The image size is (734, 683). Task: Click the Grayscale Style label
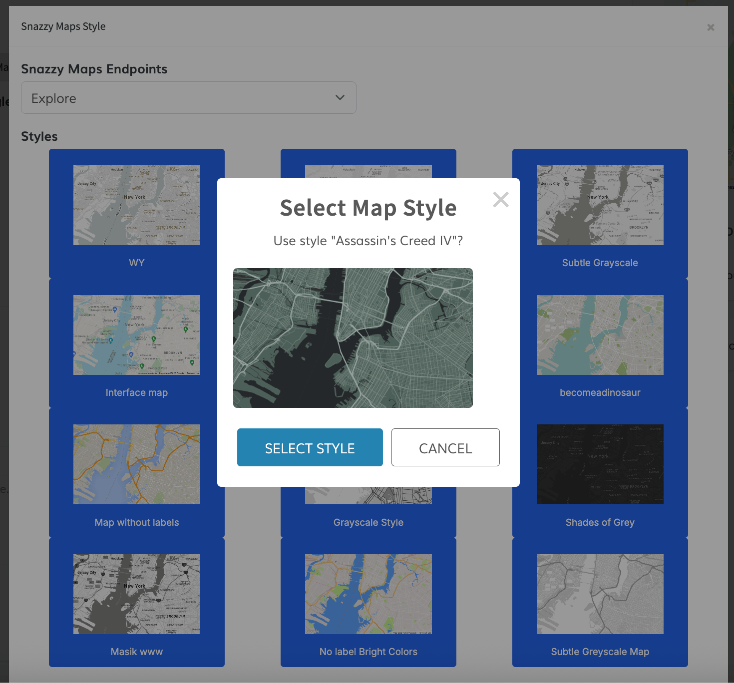click(368, 522)
